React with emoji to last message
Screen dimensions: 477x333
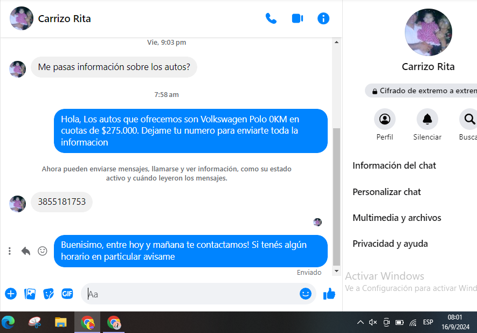point(42,251)
